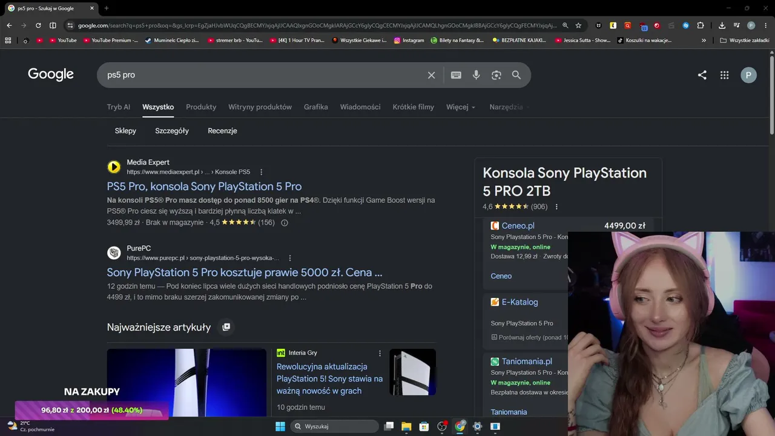Open the Instagram bookmark

[409, 41]
